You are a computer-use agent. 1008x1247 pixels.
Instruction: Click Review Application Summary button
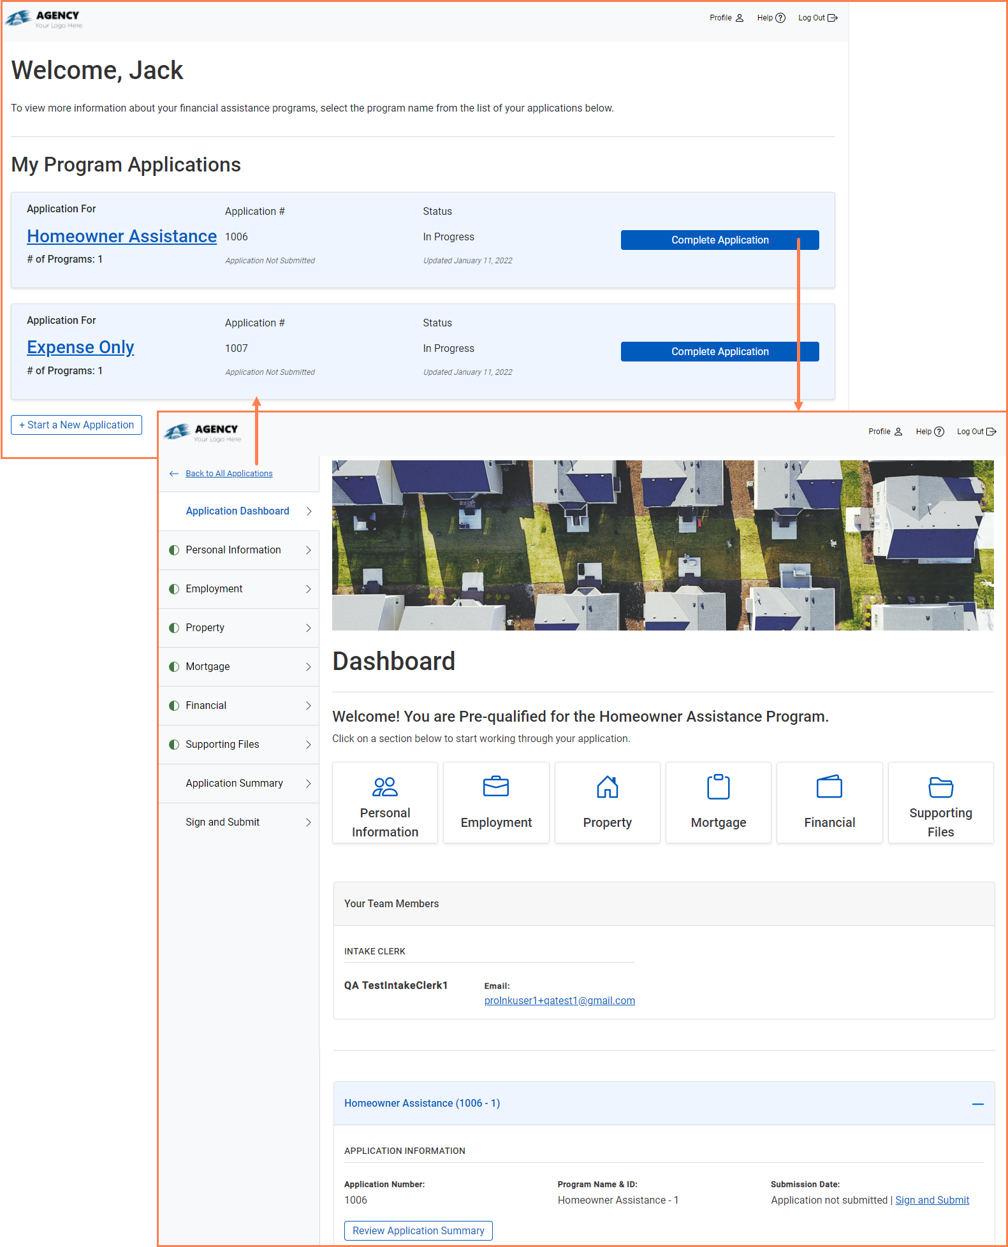(418, 1231)
